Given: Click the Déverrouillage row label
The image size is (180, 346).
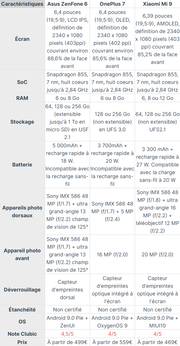Looking at the screenshot, I should coord(22,290).
